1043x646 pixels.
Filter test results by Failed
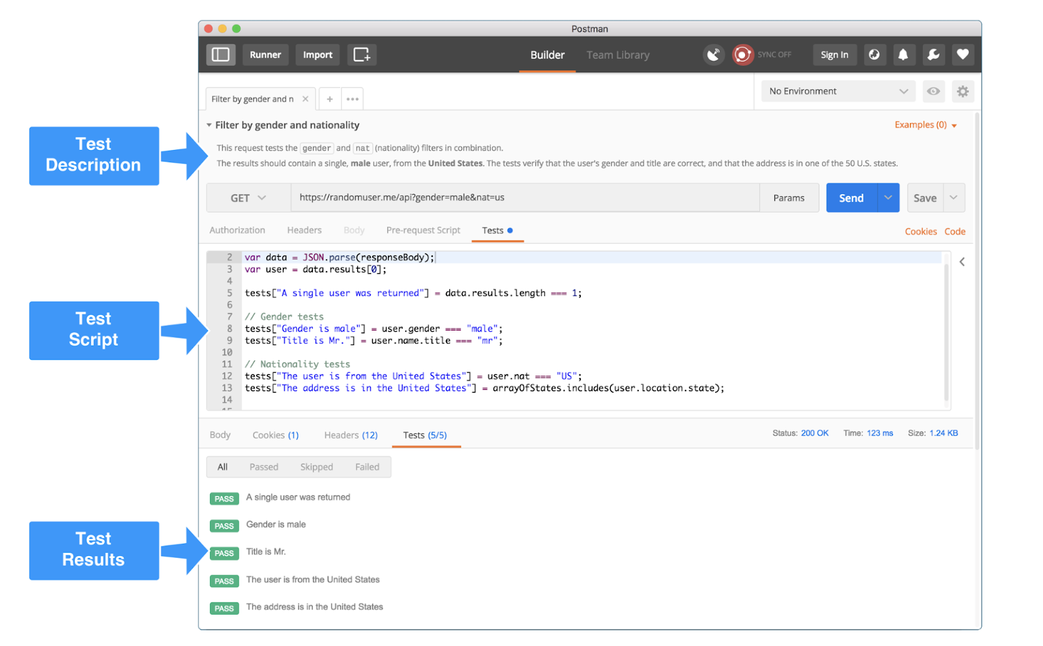point(367,467)
